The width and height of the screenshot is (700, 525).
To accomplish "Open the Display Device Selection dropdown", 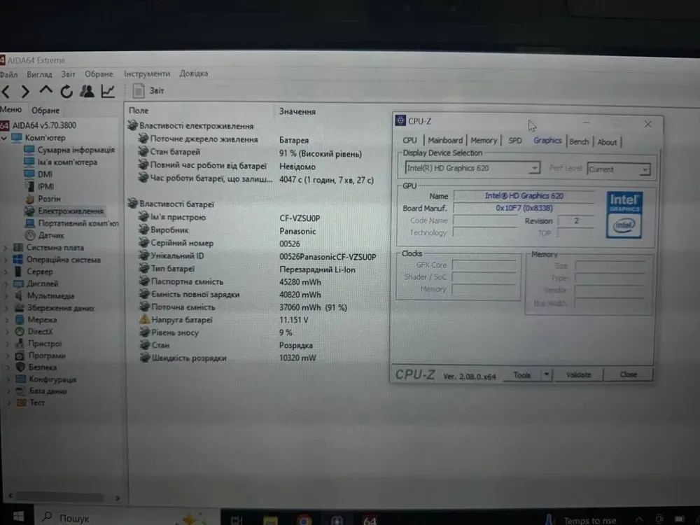I will [x=534, y=169].
